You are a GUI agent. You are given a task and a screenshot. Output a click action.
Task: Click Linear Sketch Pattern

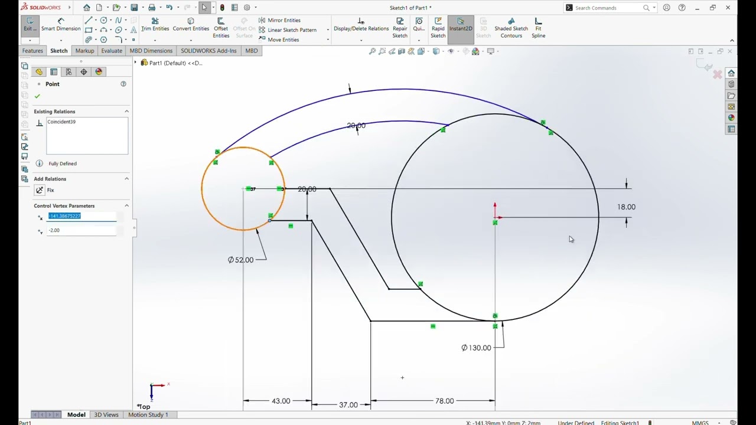click(288, 30)
